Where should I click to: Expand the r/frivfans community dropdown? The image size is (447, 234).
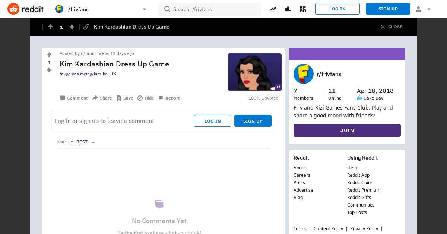click(145, 9)
